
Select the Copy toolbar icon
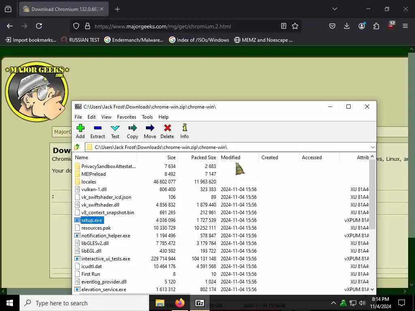pos(133,132)
